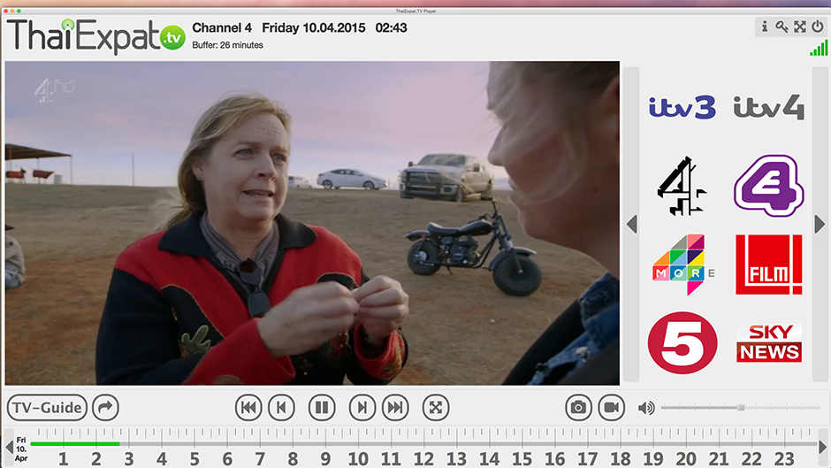Open the info icon in top-right

pos(765,27)
